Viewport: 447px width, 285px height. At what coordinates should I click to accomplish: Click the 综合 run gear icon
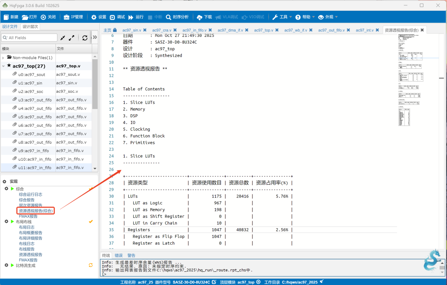6,188
